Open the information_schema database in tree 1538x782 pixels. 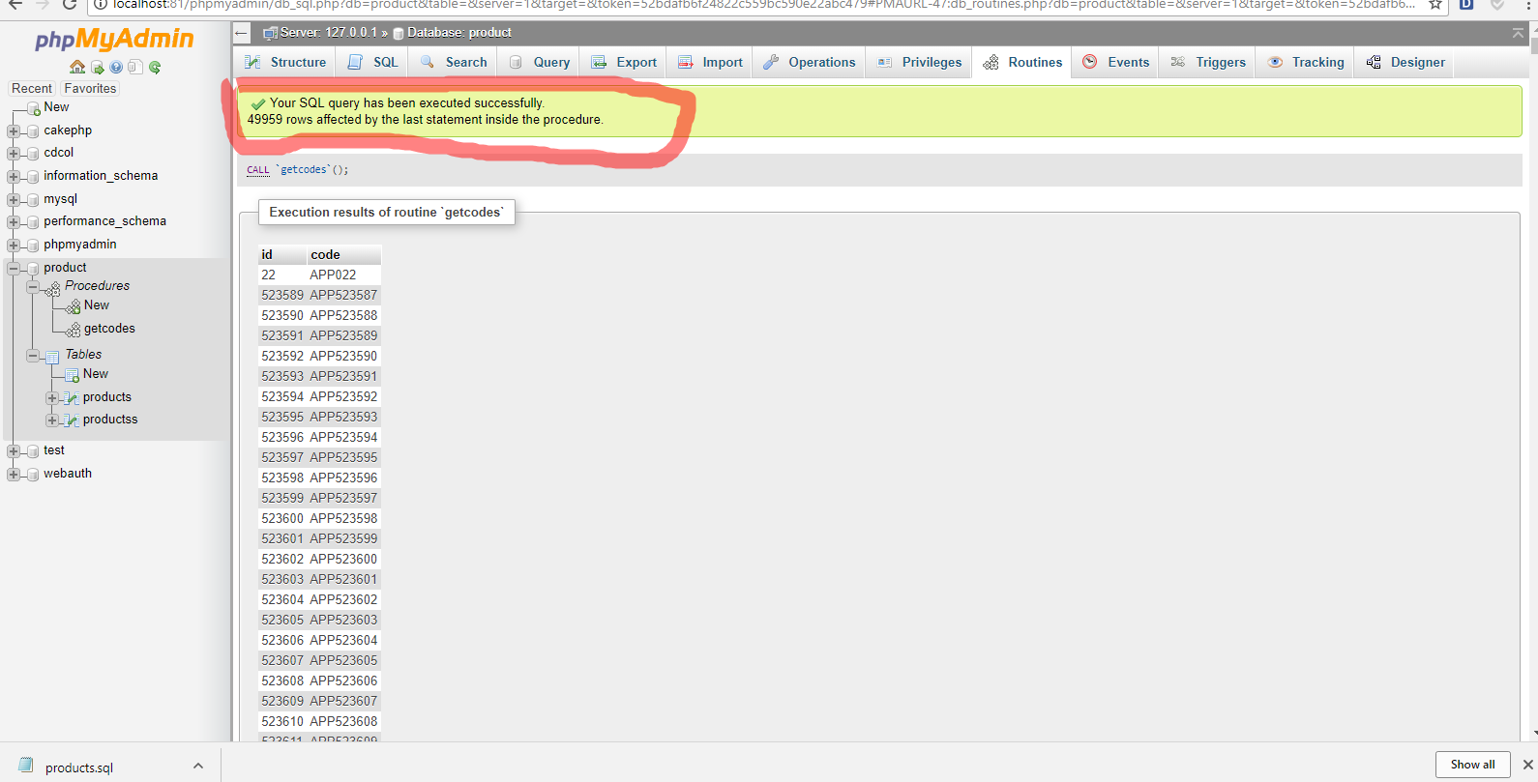tap(101, 176)
